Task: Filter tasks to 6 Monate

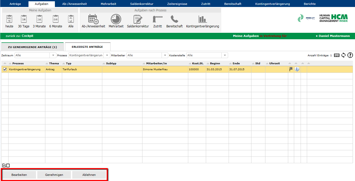Action: [56, 21]
